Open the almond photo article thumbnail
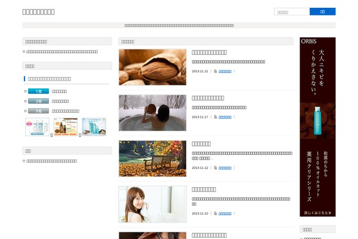 tap(153, 67)
